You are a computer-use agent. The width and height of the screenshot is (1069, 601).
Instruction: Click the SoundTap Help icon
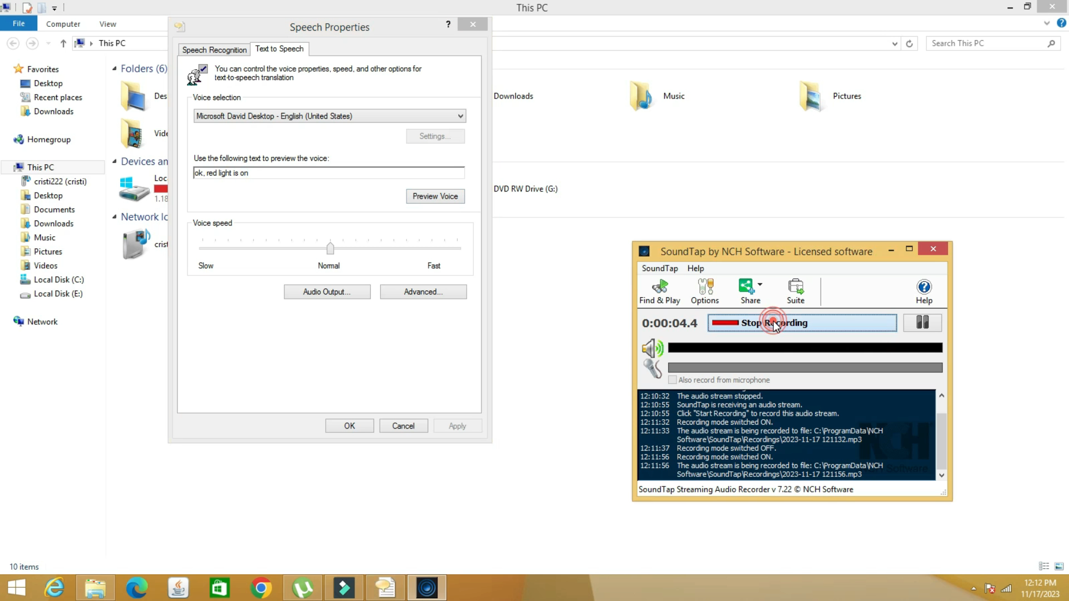tap(924, 292)
